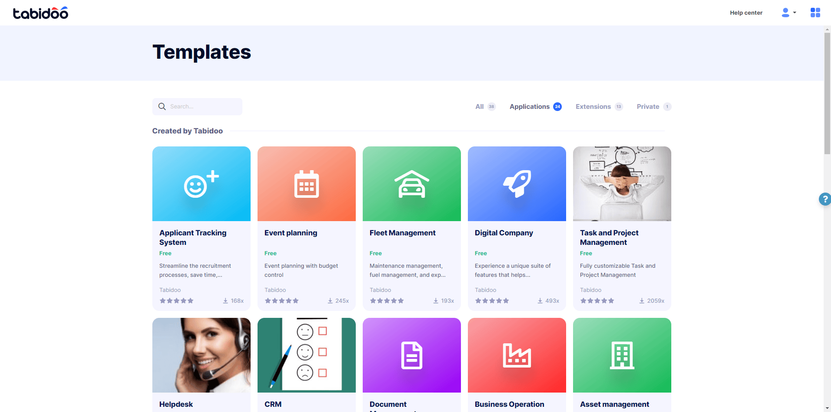831x412 pixels.
Task: Click the star rating on Applicant Tracking System
Action: pos(177,301)
